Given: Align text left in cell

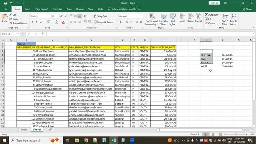Looking at the screenshot, I should [71, 22].
